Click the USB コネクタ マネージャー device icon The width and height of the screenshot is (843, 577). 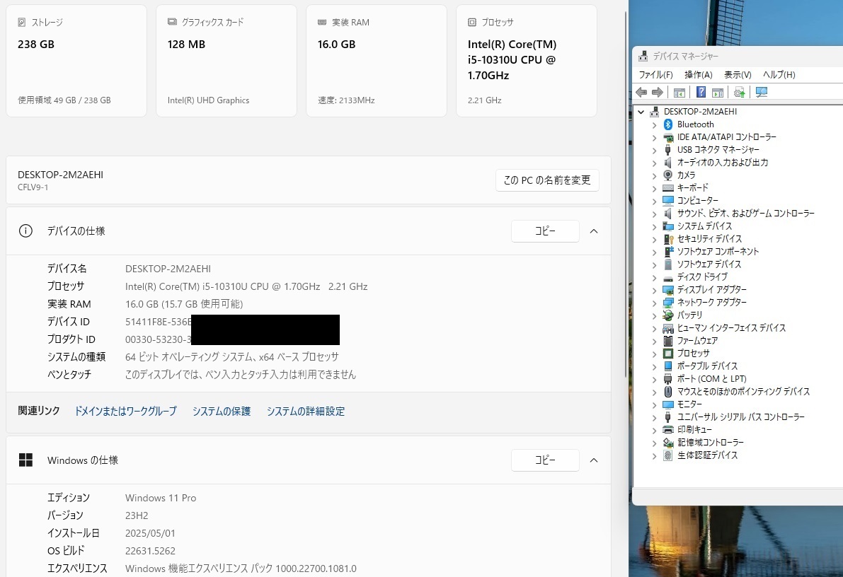(x=667, y=150)
